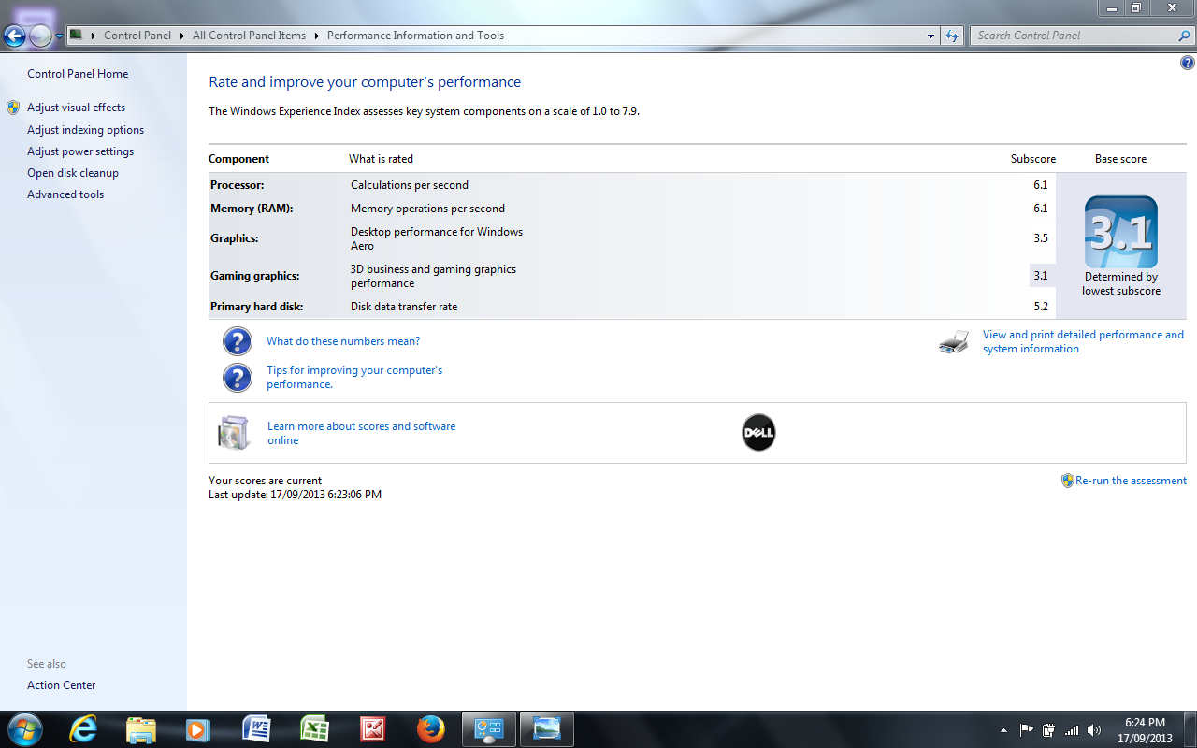The width and height of the screenshot is (1197, 748).
Task: Open Adjust visual effects
Action: click(x=76, y=108)
